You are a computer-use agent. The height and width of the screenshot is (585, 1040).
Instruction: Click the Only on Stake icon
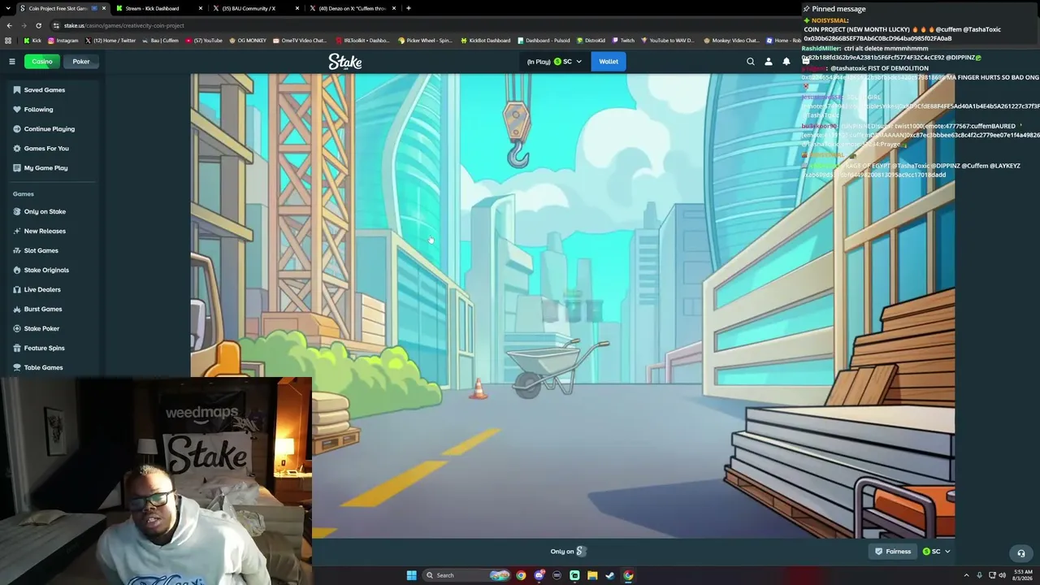tap(17, 212)
